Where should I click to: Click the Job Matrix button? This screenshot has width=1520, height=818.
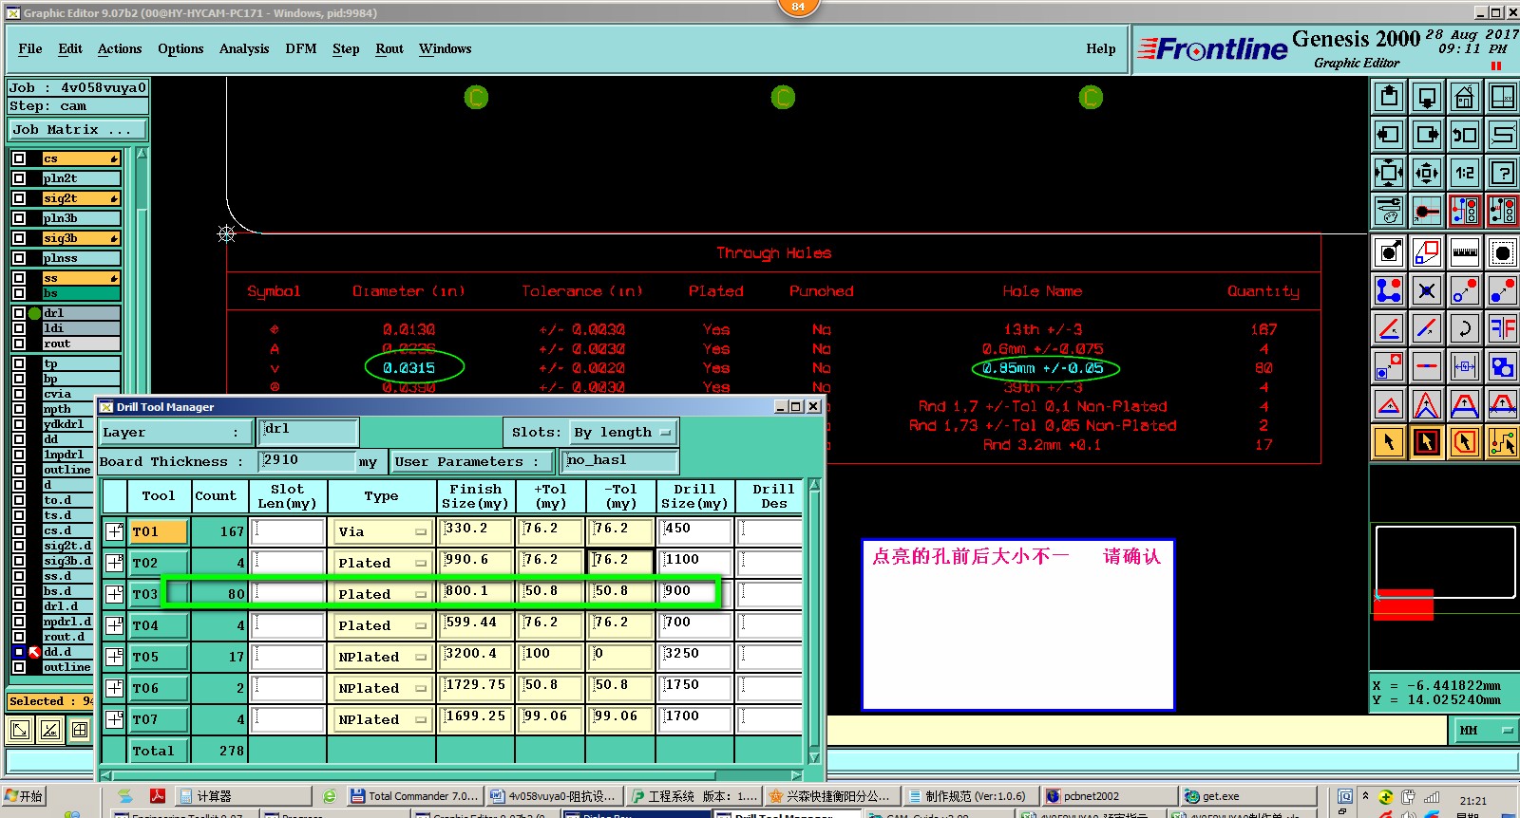[x=78, y=130]
